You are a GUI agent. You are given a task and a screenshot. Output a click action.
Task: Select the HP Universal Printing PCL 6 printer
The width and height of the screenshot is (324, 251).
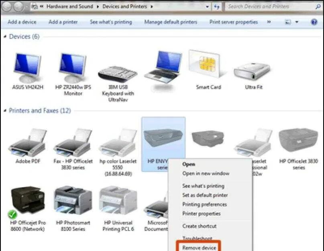click(118, 209)
